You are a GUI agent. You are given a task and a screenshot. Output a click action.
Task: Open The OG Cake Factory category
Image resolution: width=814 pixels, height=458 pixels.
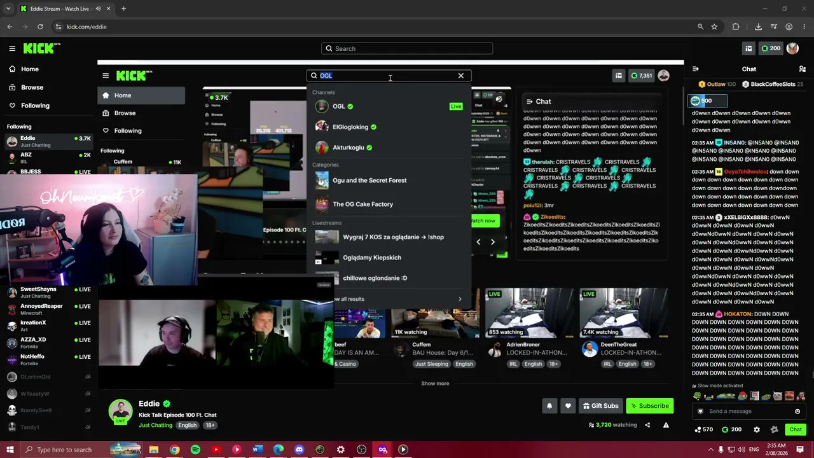pos(389,204)
